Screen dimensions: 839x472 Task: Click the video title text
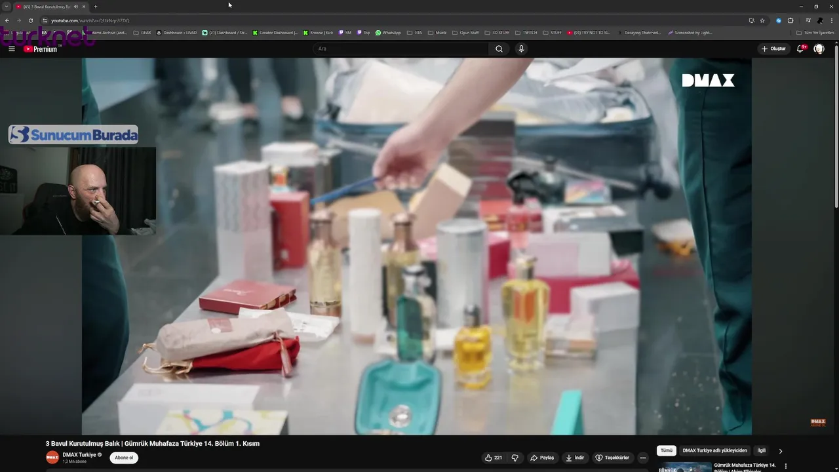pos(153,443)
